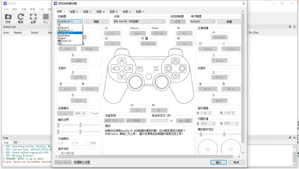Click the Options mapping button under Start
Viewport: 299px width, 169px height.
click(159, 33)
